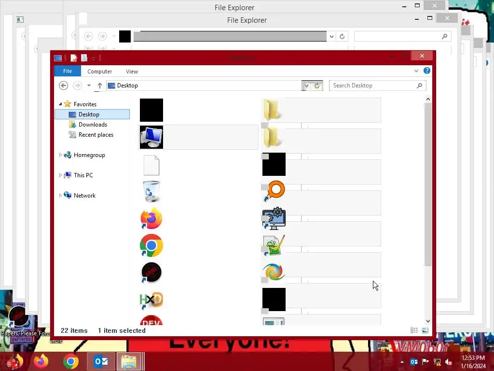Select Favorites in navigation pane
Image resolution: width=494 pixels, height=371 pixels.
pyautogui.click(x=85, y=104)
